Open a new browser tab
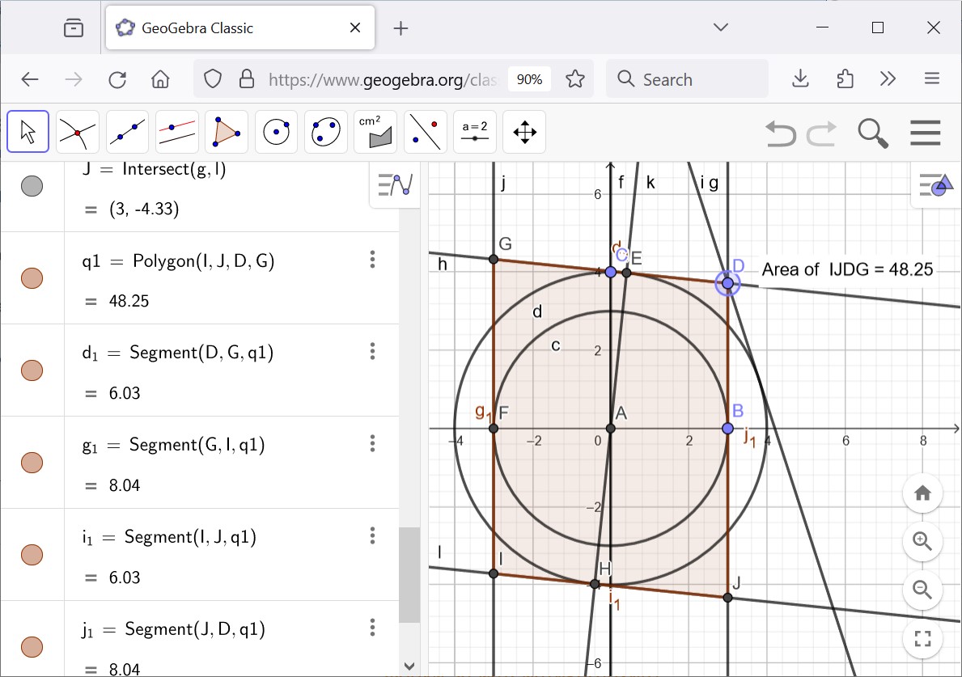The height and width of the screenshot is (677, 962). [x=400, y=28]
